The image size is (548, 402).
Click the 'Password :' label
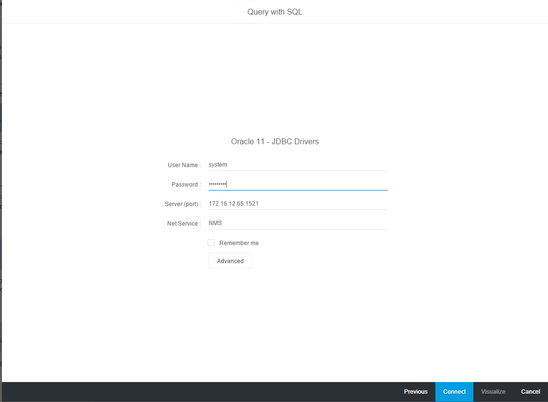[x=186, y=185]
